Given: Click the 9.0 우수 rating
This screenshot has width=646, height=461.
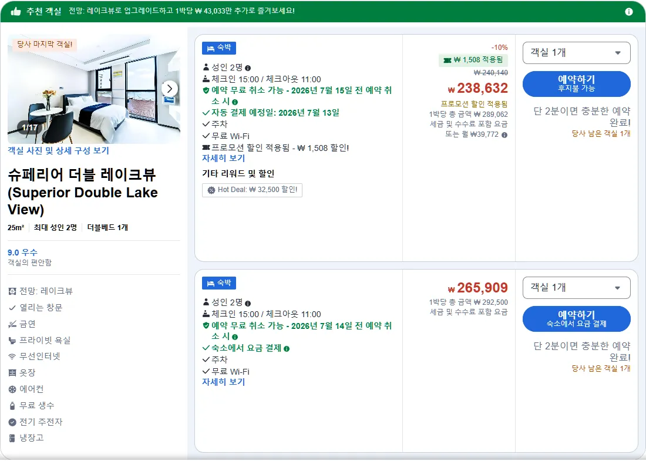Looking at the screenshot, I should (x=23, y=253).
